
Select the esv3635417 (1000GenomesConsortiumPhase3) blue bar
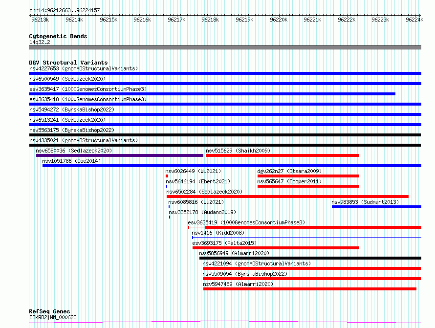coord(212,94)
